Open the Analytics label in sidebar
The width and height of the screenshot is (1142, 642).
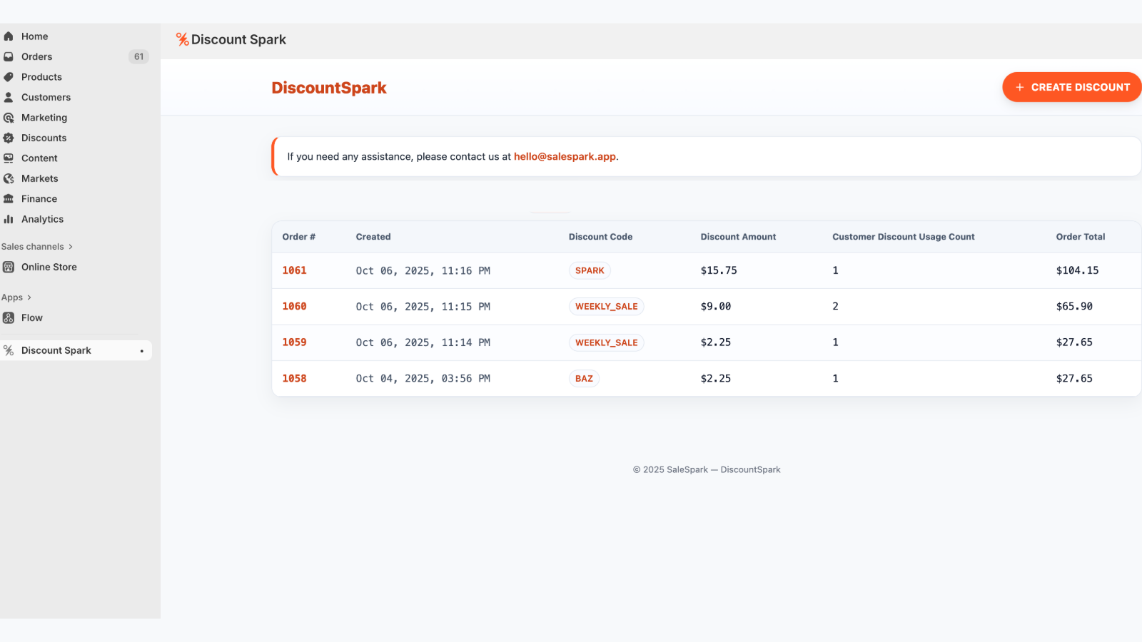[42, 219]
